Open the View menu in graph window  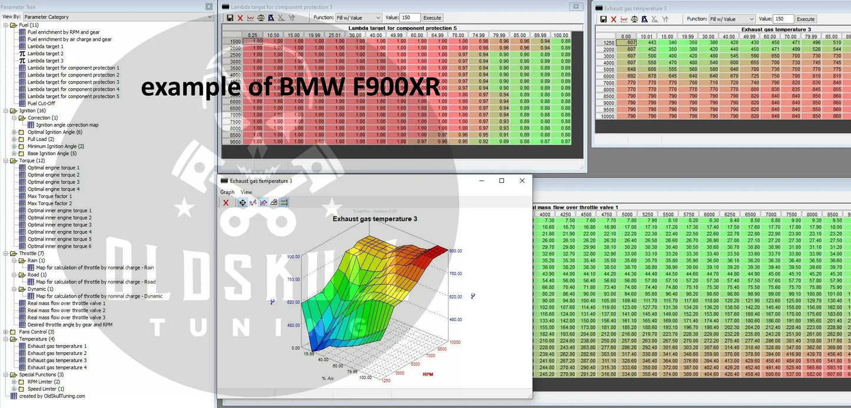coord(246,192)
